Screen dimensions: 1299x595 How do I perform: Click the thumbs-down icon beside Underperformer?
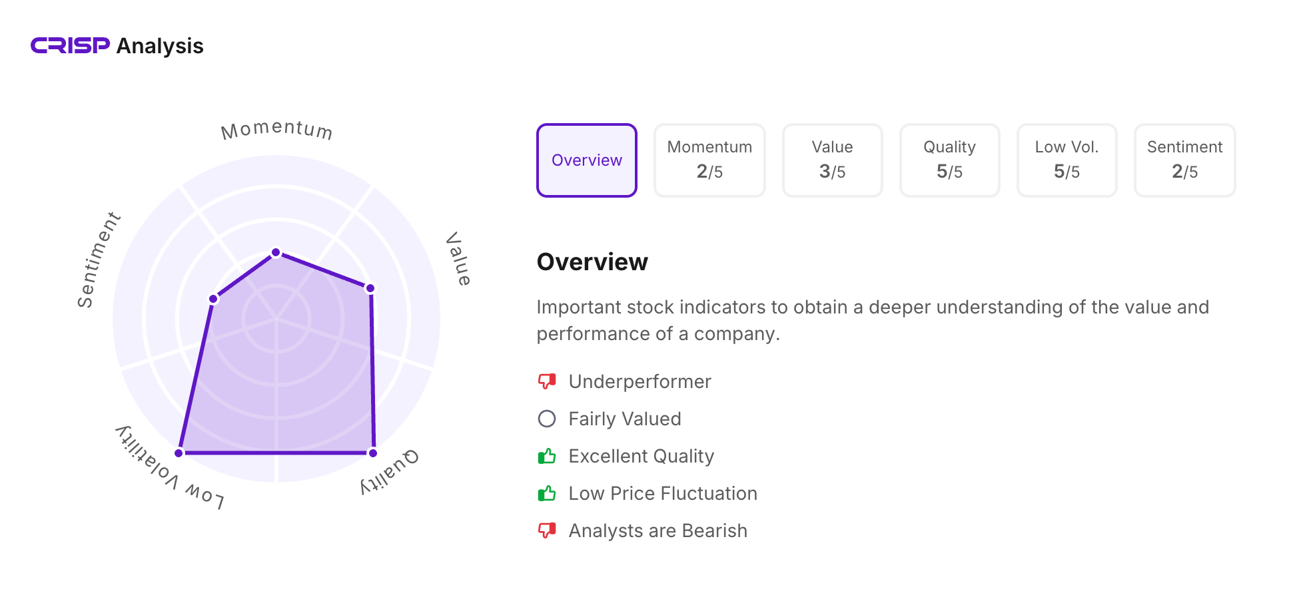click(547, 381)
